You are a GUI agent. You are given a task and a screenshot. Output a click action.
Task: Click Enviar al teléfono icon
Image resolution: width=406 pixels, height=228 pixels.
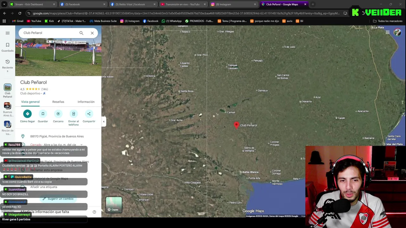click(x=74, y=114)
